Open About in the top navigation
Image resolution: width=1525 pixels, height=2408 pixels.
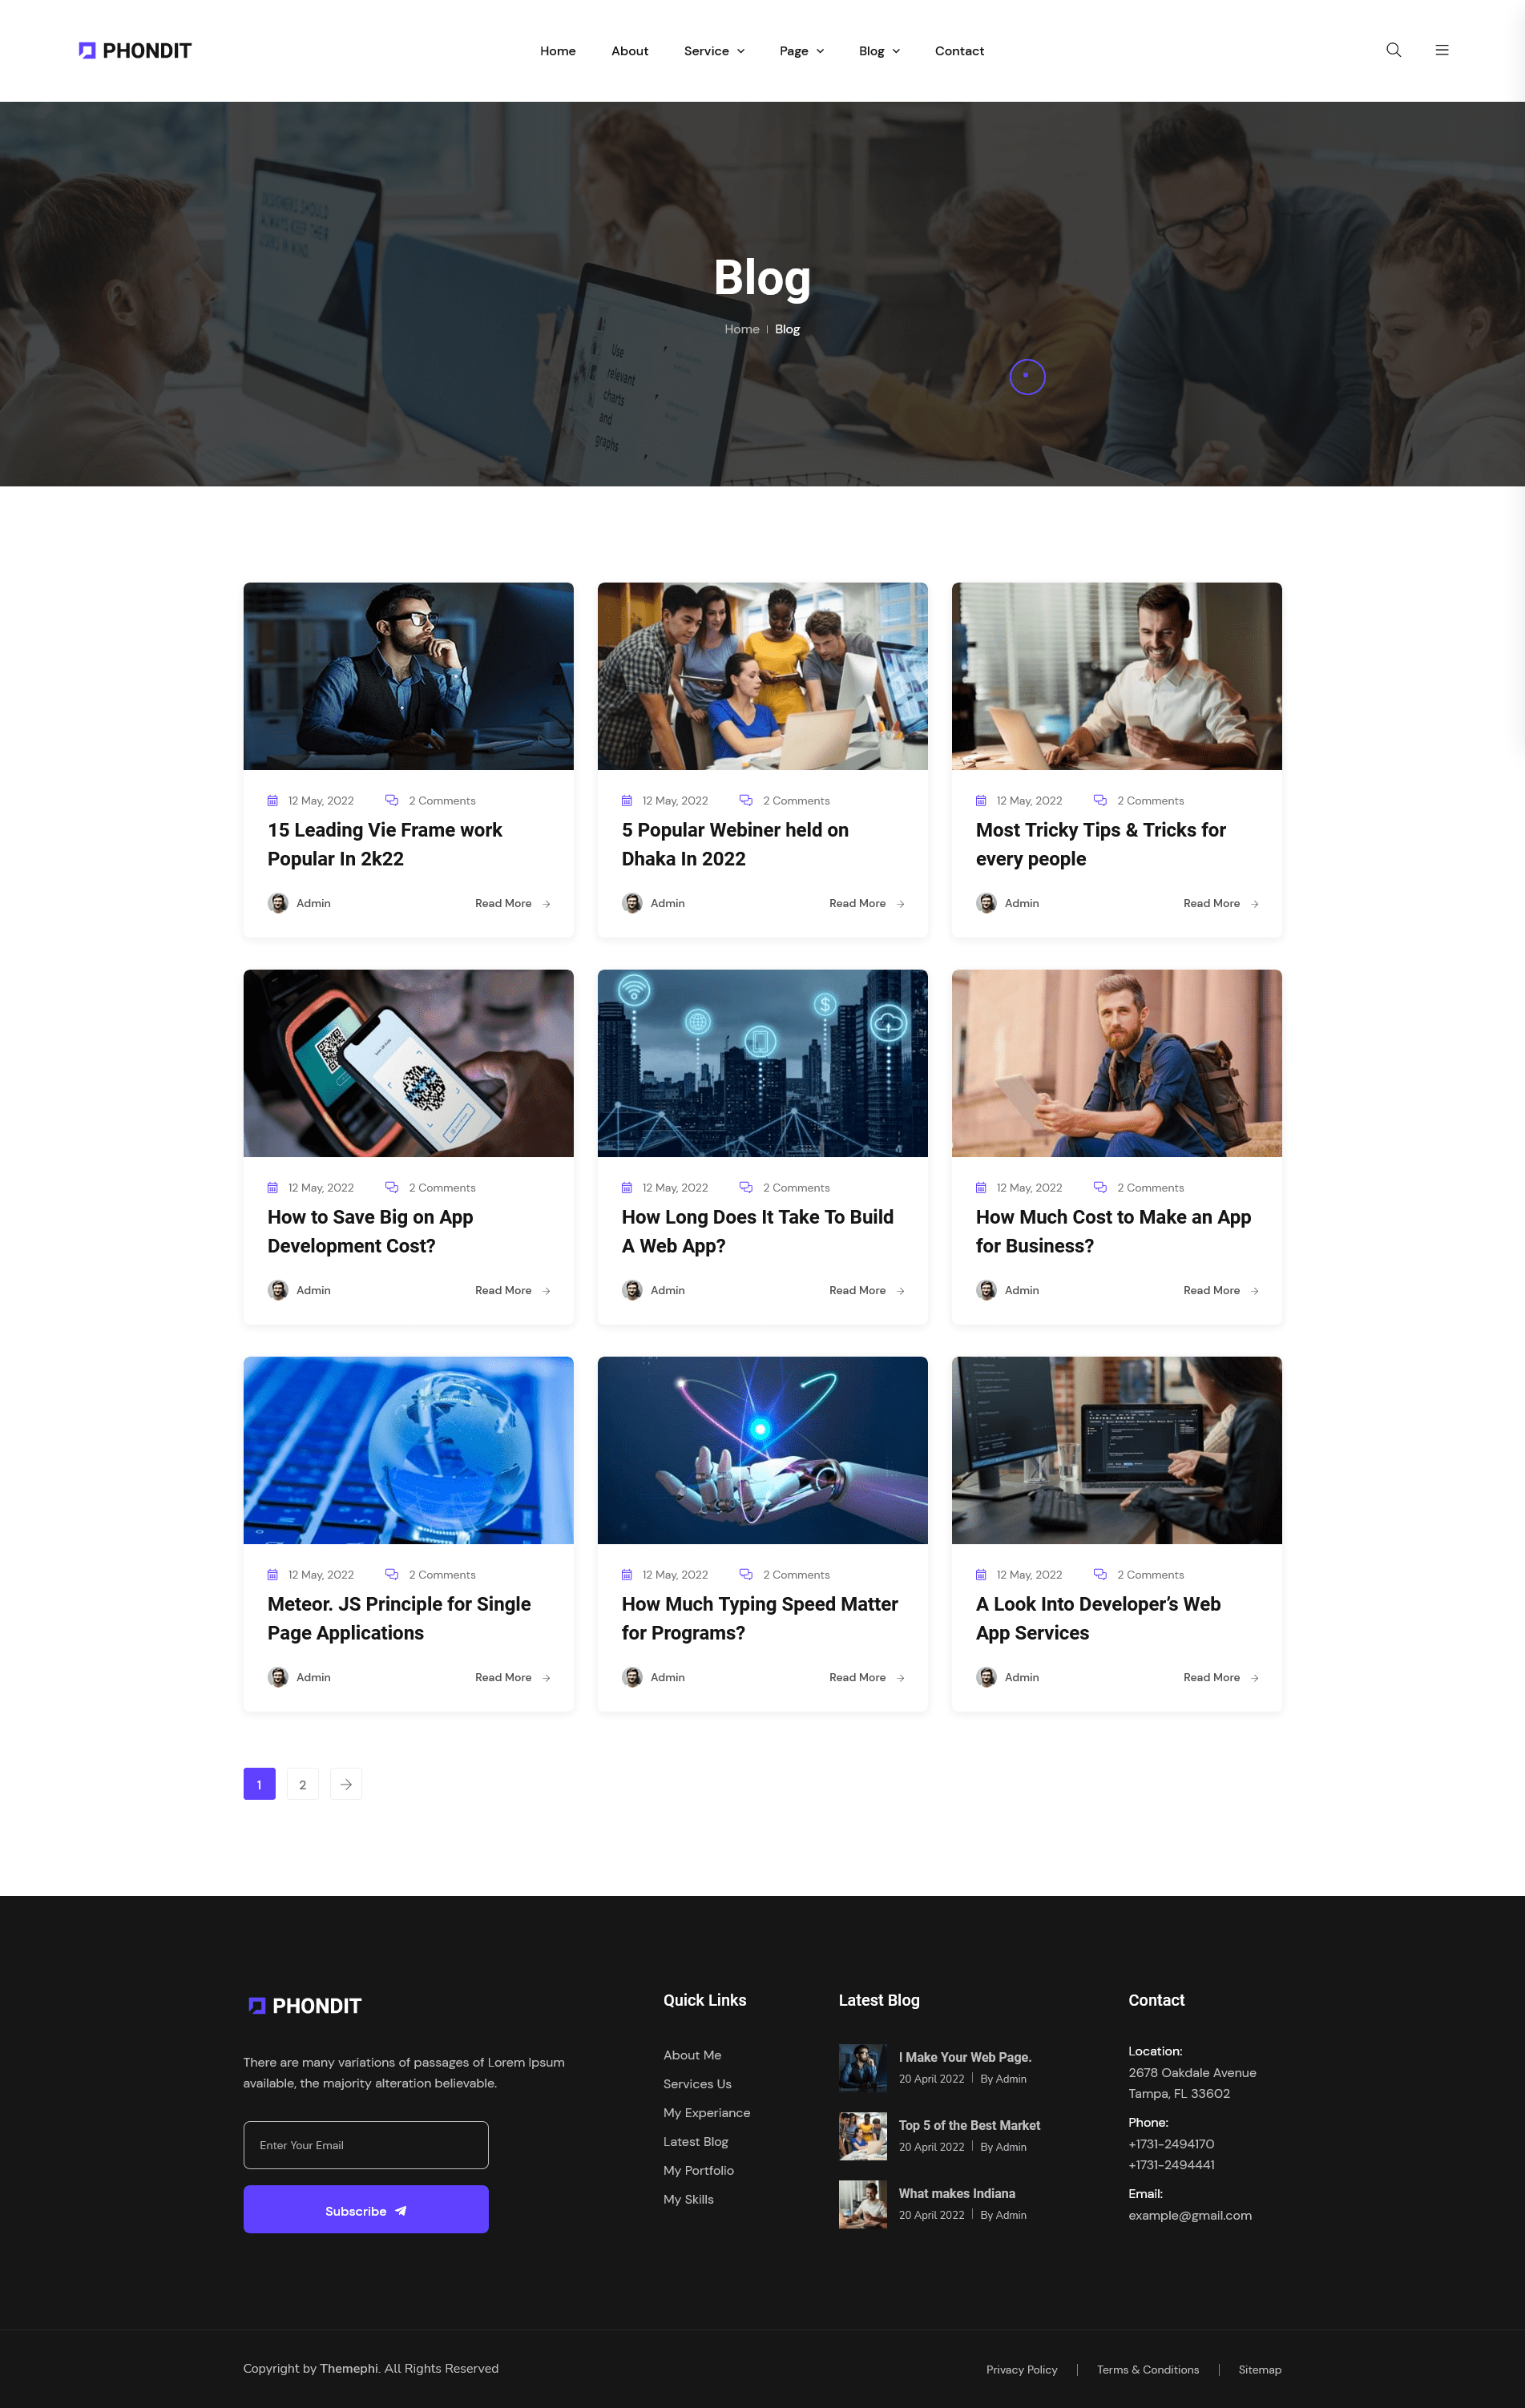pos(630,51)
